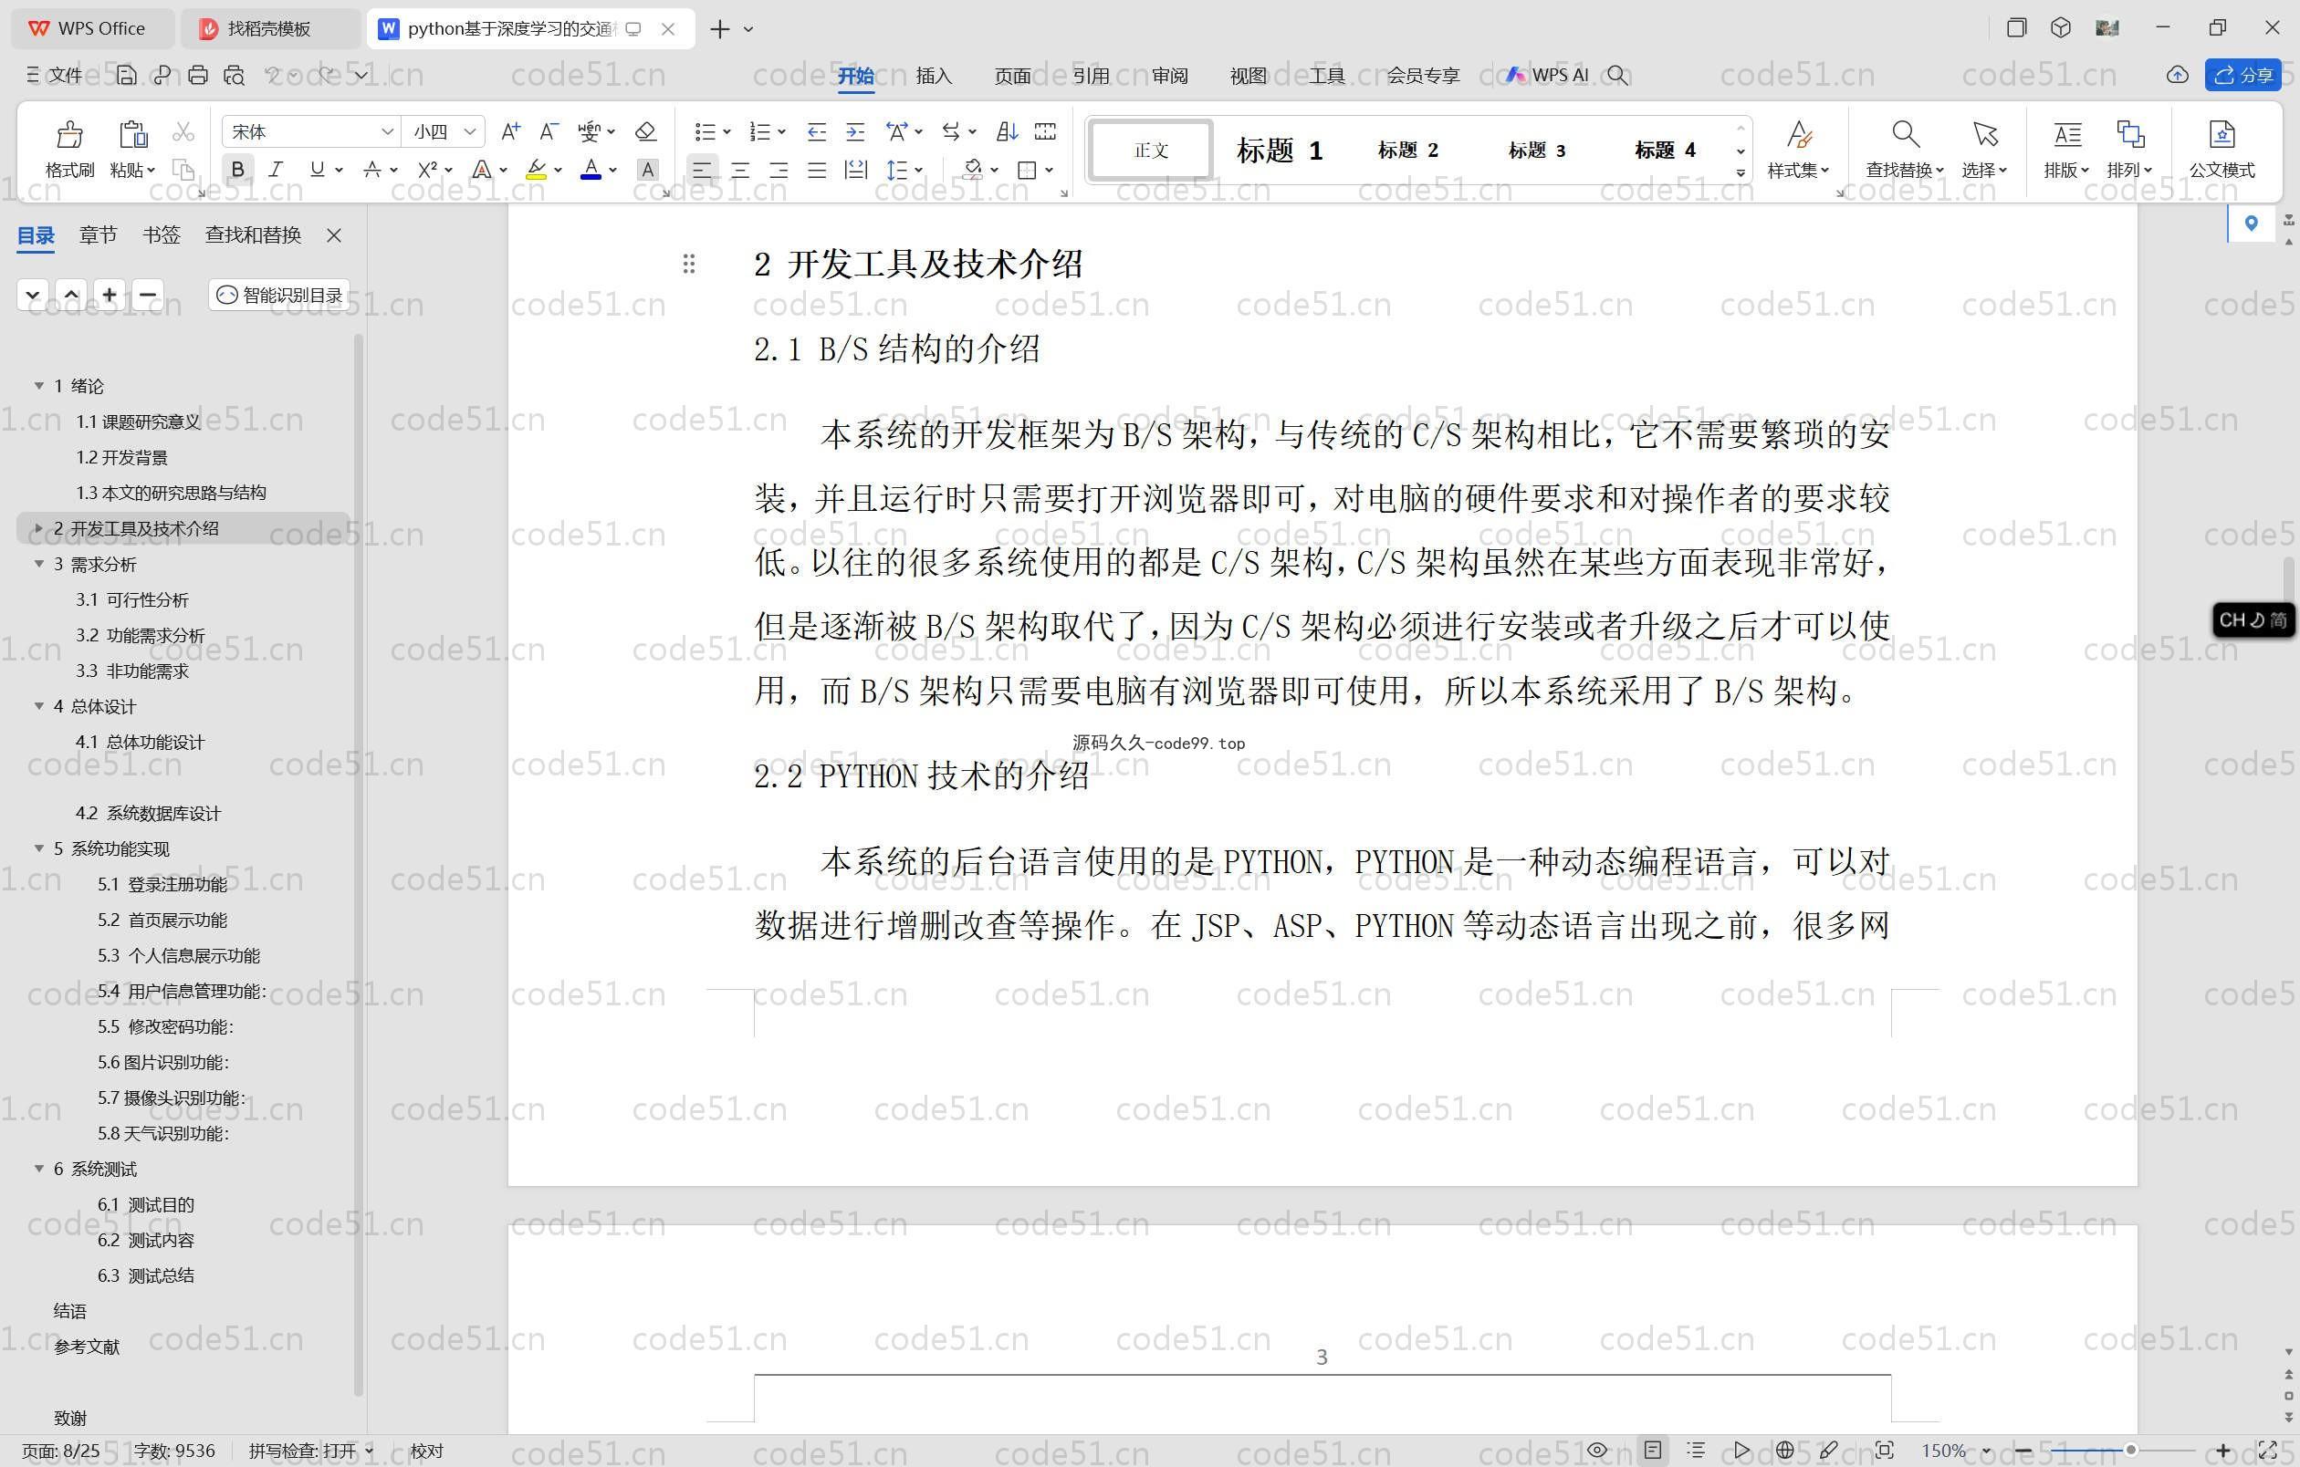Click the Print Preview icon
The width and height of the screenshot is (2300, 1467).
(x=234, y=75)
